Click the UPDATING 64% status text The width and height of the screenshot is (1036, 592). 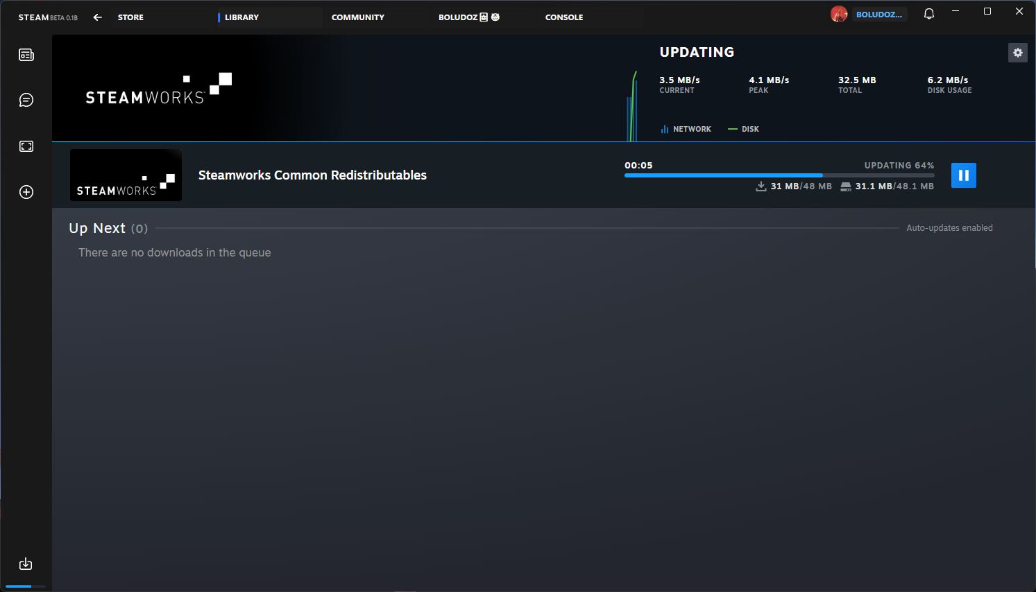(899, 166)
